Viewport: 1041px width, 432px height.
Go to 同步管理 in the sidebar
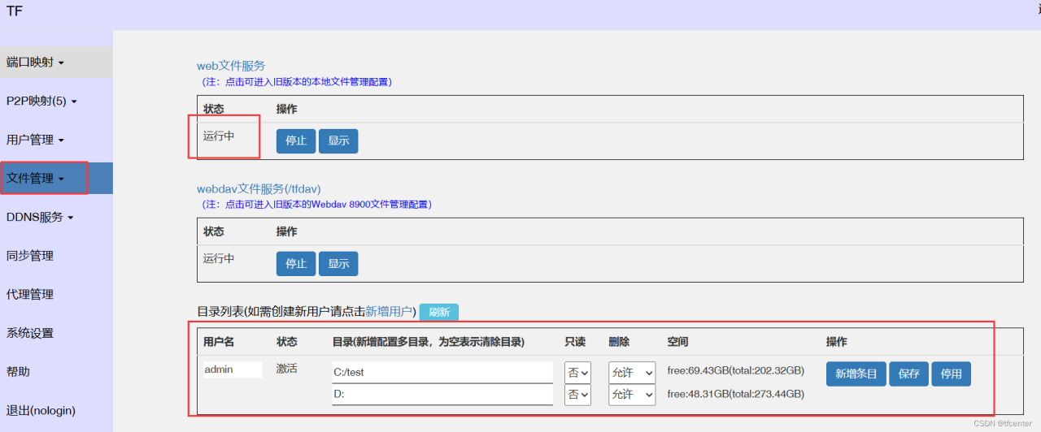click(30, 256)
